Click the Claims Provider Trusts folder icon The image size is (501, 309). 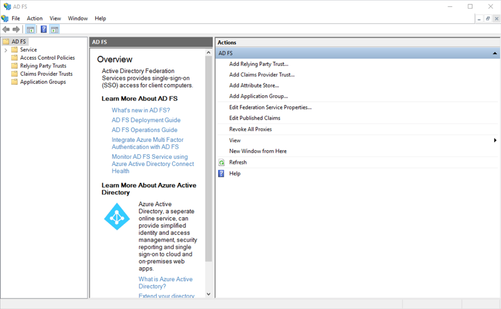point(14,73)
